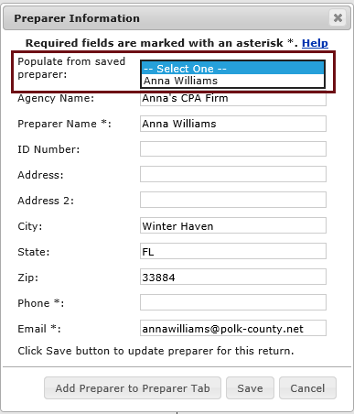Click the City field with Winter Haven
Image resolution: width=354 pixels, height=414 pixels.
click(x=233, y=225)
